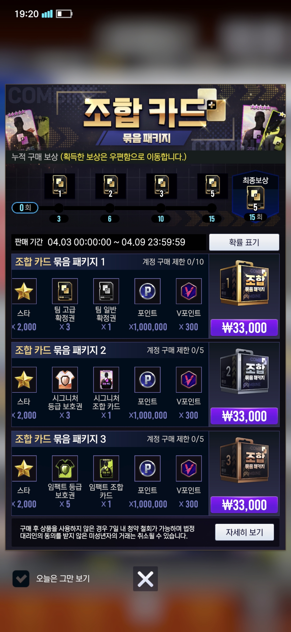Image resolution: width=291 pixels, height=632 pixels.
Task: Open 자세히 보기 details
Action: point(244,532)
